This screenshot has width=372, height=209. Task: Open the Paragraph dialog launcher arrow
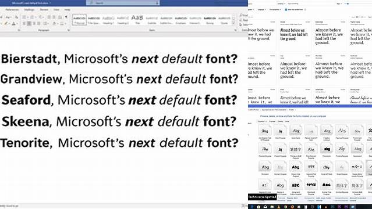(69, 30)
